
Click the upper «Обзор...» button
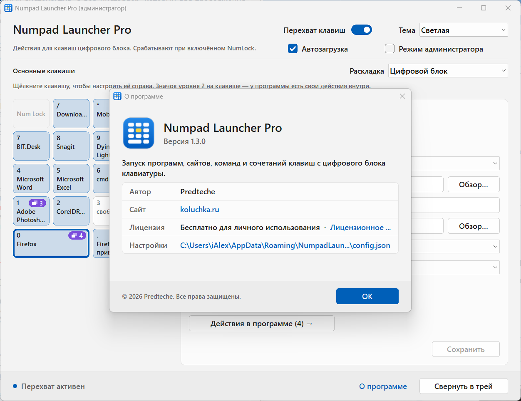click(474, 184)
